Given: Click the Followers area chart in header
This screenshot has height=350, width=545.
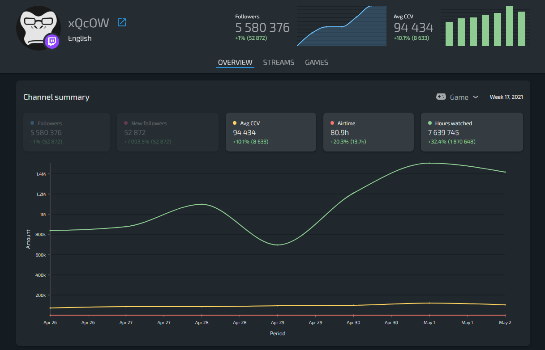Looking at the screenshot, I should [x=341, y=26].
